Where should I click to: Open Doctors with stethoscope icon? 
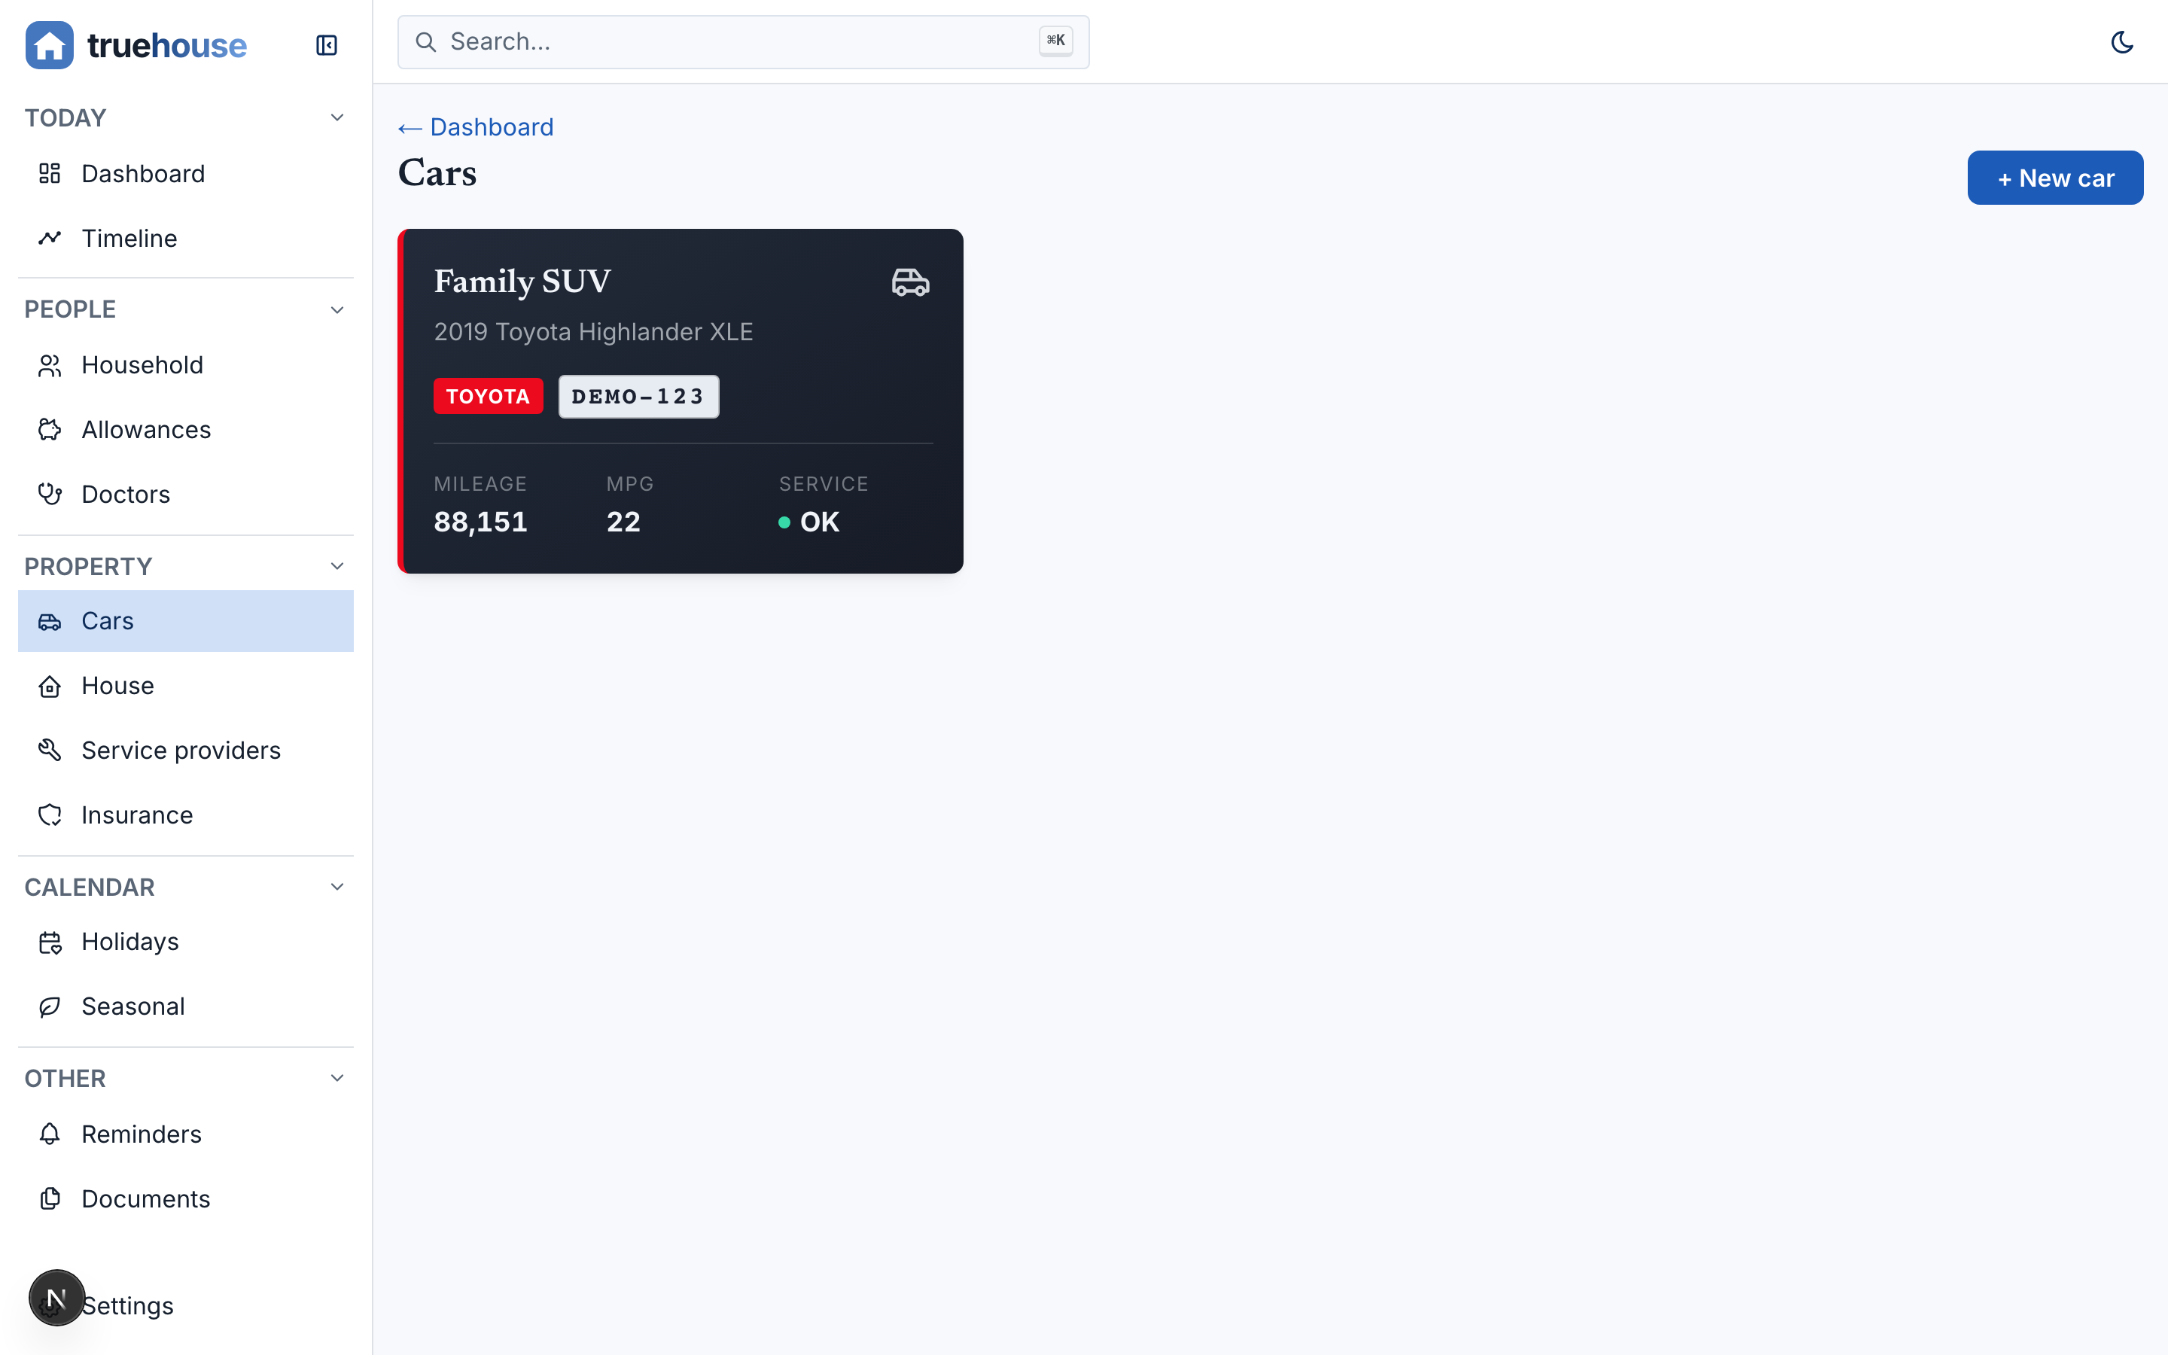pyautogui.click(x=50, y=494)
